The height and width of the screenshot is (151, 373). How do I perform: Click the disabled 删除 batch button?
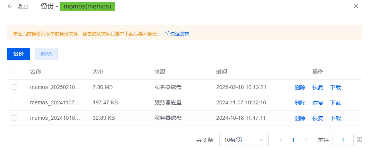[x=46, y=54]
